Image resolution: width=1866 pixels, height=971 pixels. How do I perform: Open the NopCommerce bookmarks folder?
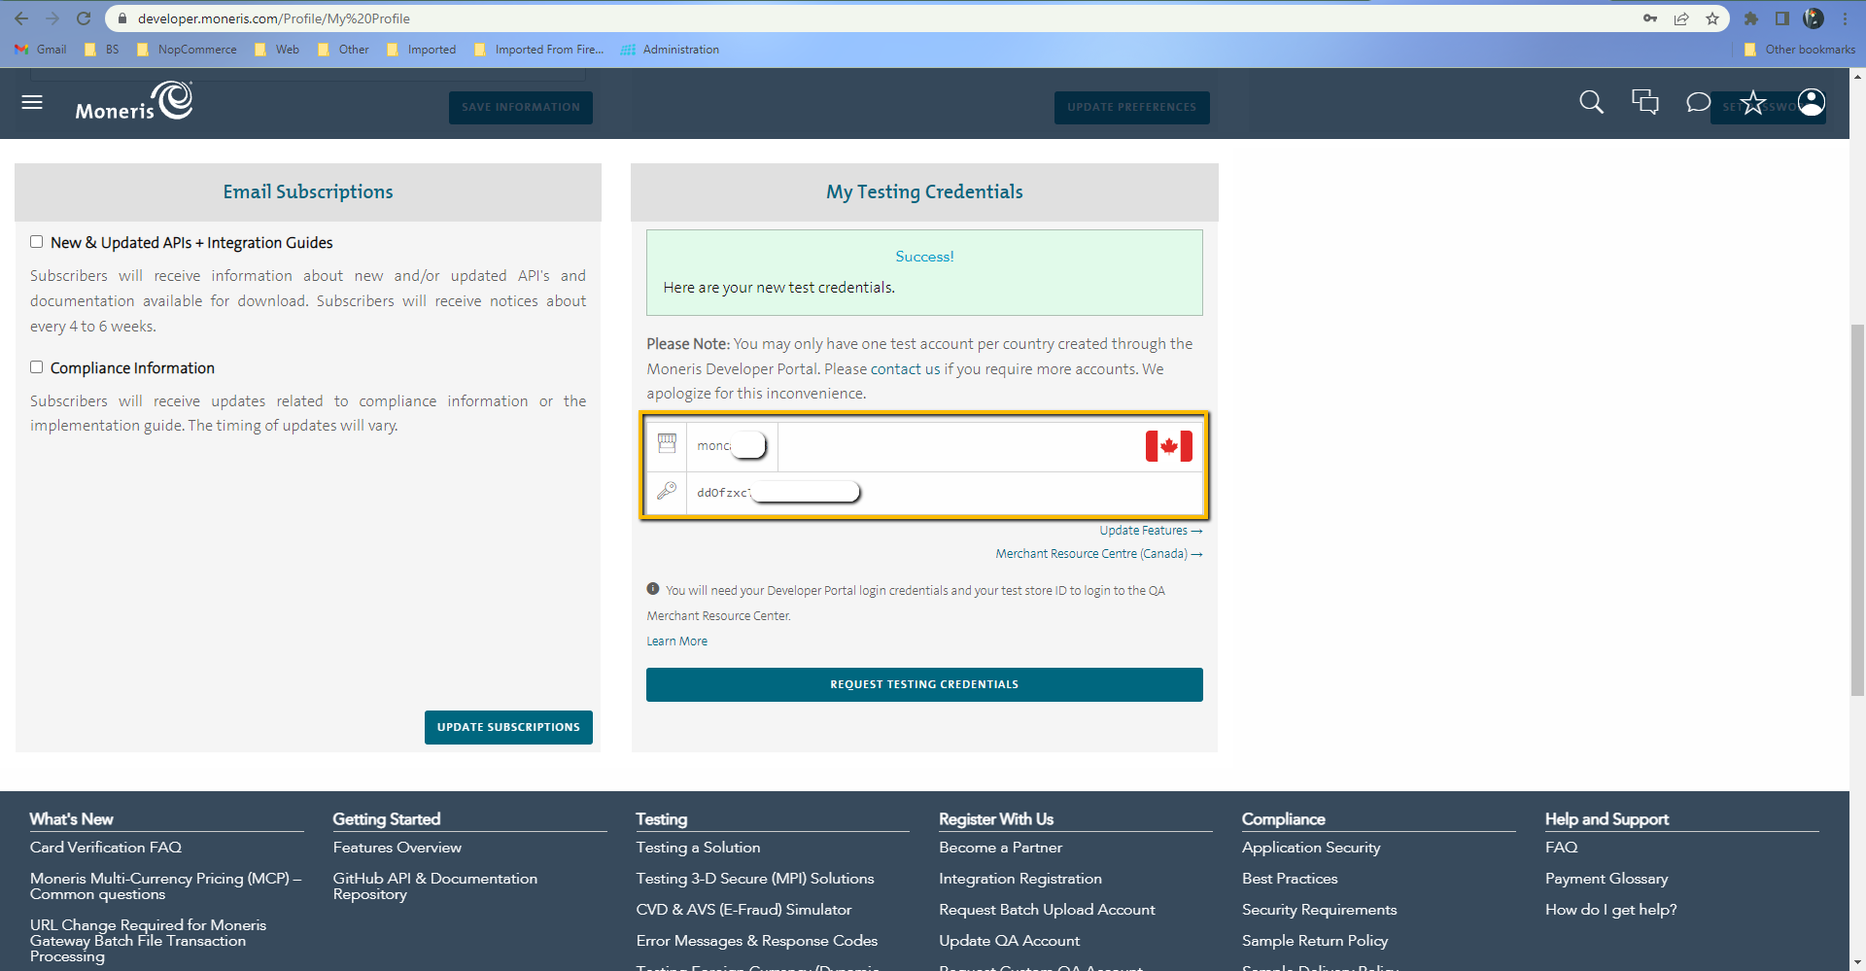[x=187, y=50]
